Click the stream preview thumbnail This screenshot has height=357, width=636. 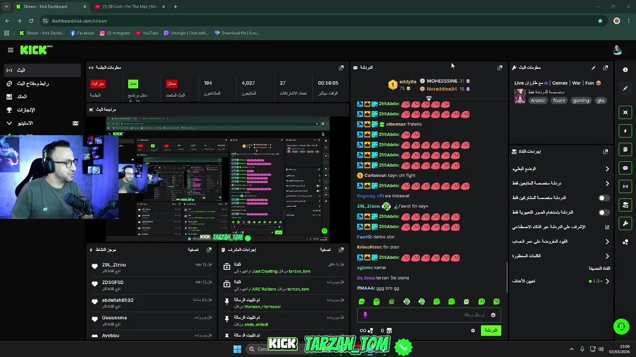tap(218, 178)
